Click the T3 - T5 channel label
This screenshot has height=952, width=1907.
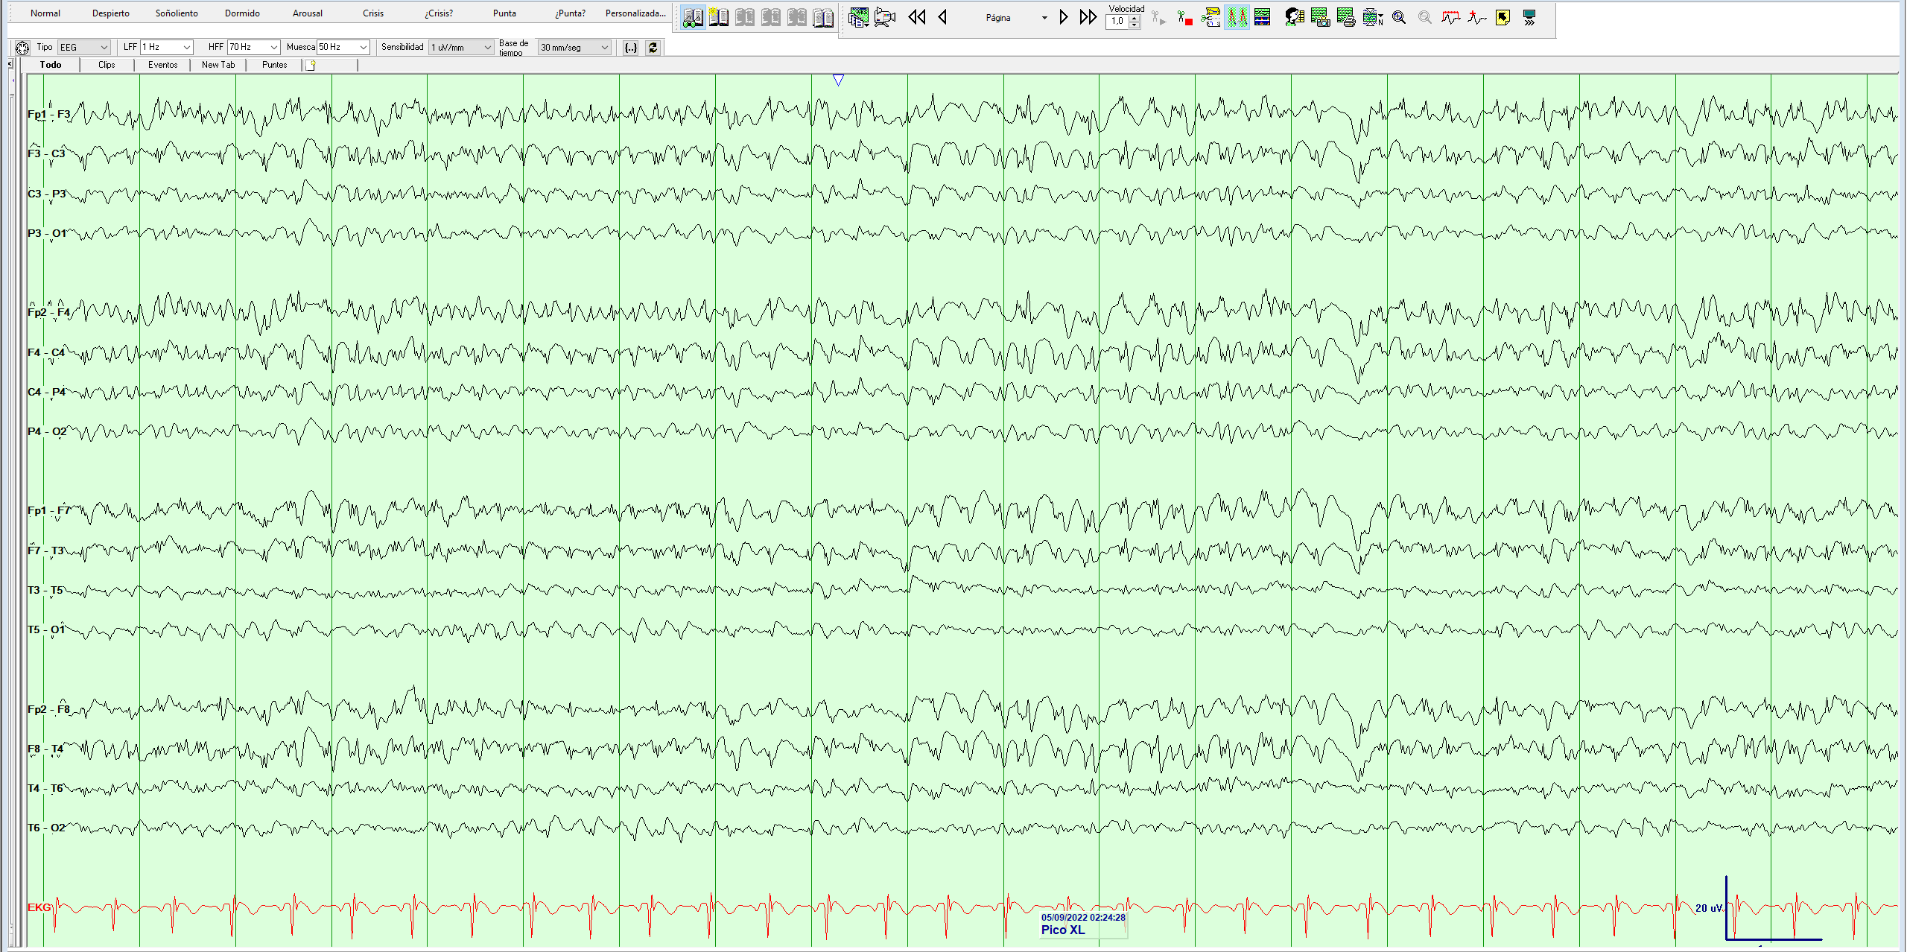pos(45,590)
